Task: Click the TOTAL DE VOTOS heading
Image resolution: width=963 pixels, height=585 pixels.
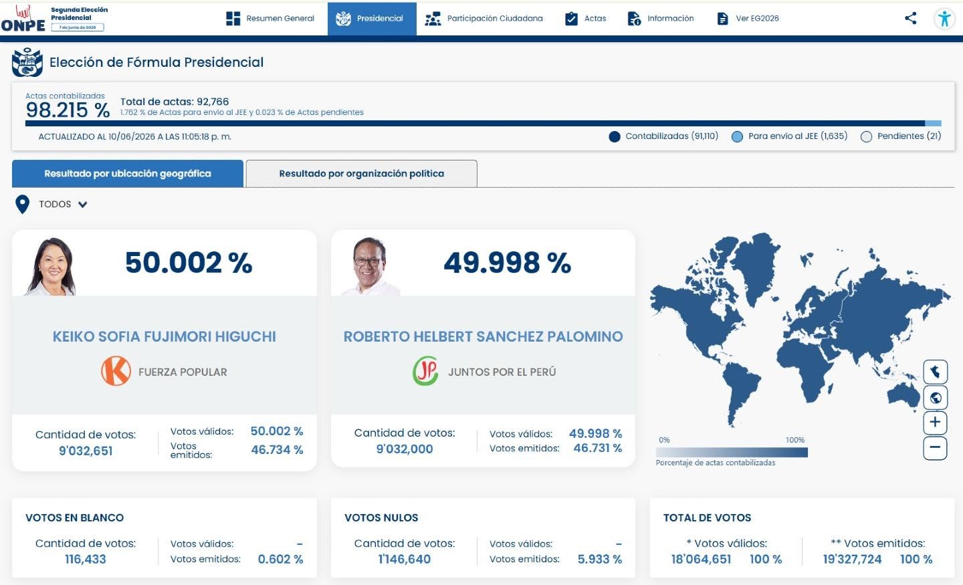Action: click(x=707, y=518)
